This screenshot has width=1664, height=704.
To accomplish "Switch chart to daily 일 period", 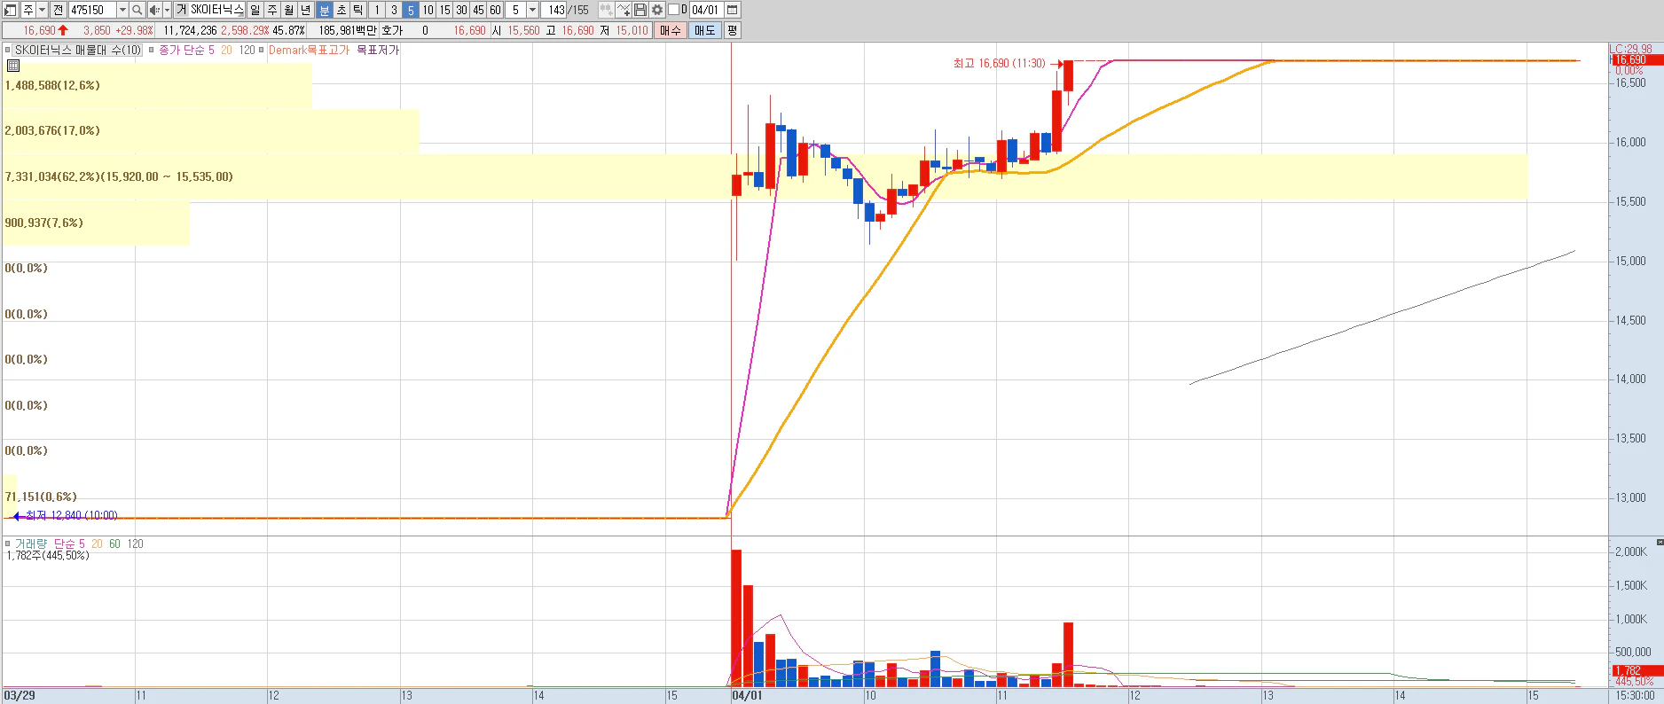I will point(255,10).
